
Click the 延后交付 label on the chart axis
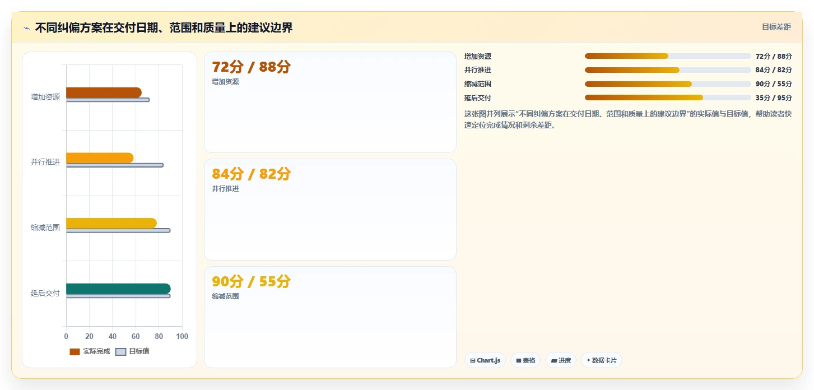point(45,293)
